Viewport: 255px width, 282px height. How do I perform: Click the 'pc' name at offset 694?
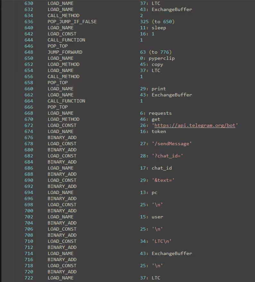pos(154,192)
